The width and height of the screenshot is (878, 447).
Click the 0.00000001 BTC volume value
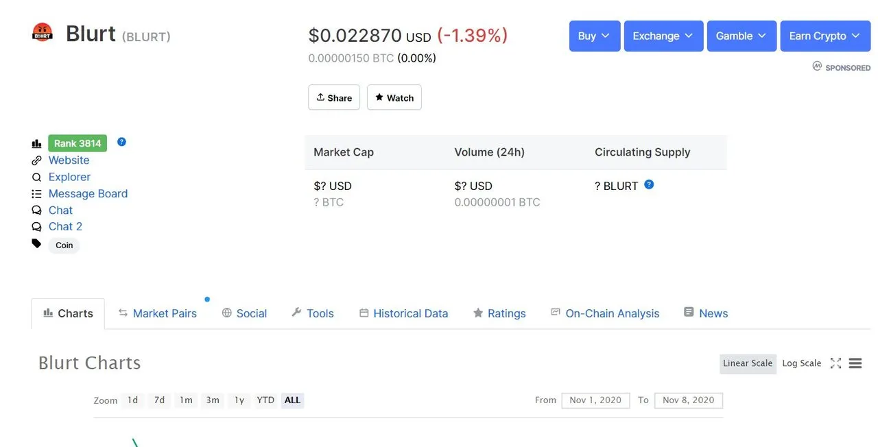point(497,202)
